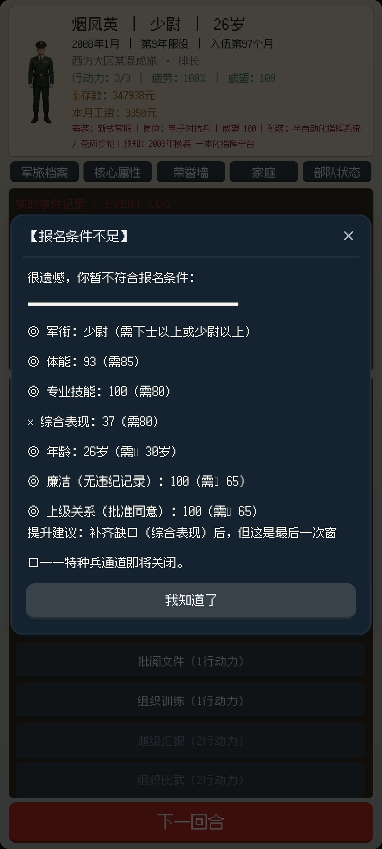The width and height of the screenshot is (382, 849).
Task: Click the soldier avatar portrait
Action: (41, 82)
